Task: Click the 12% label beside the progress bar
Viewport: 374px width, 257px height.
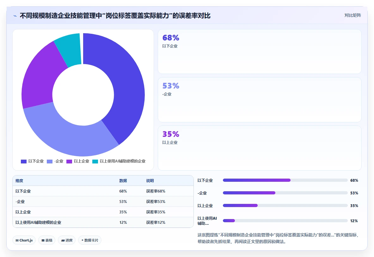Action: [x=354, y=221]
